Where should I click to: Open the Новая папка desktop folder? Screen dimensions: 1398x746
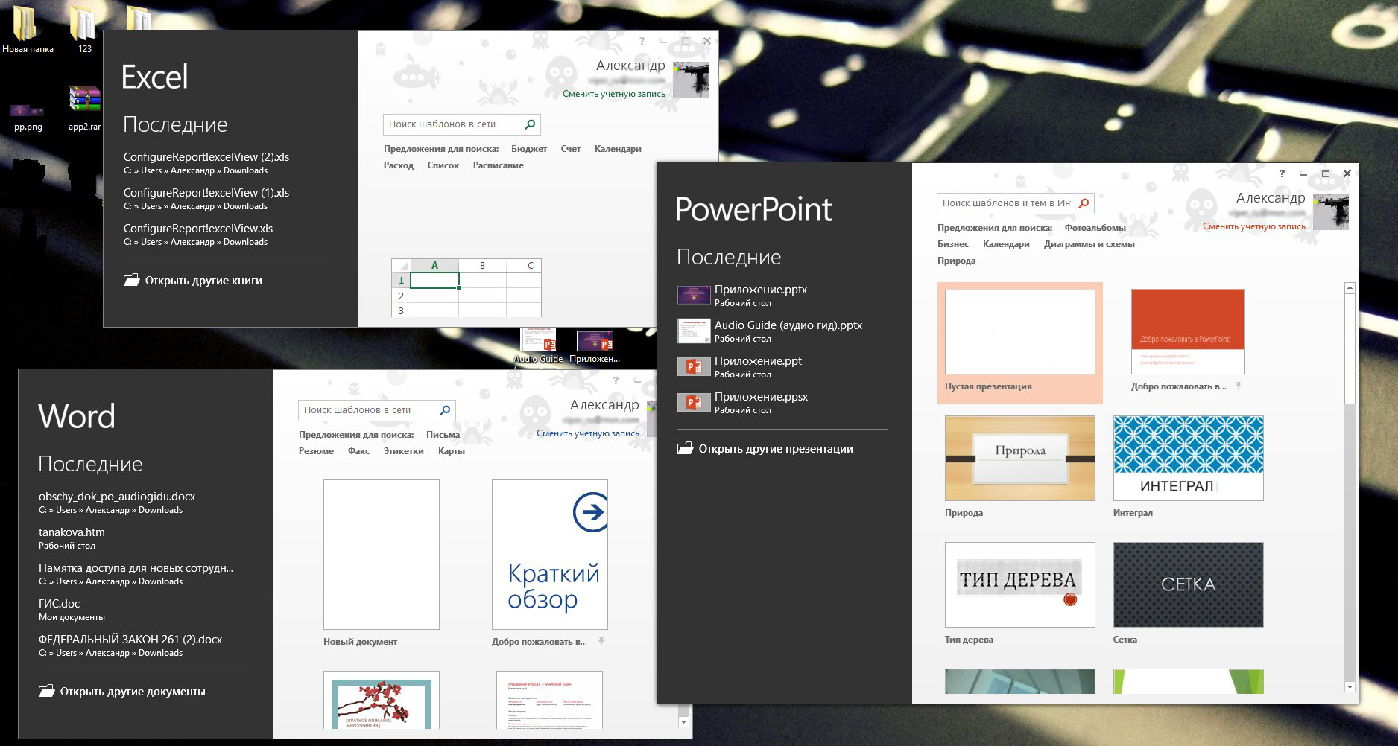tap(25, 25)
